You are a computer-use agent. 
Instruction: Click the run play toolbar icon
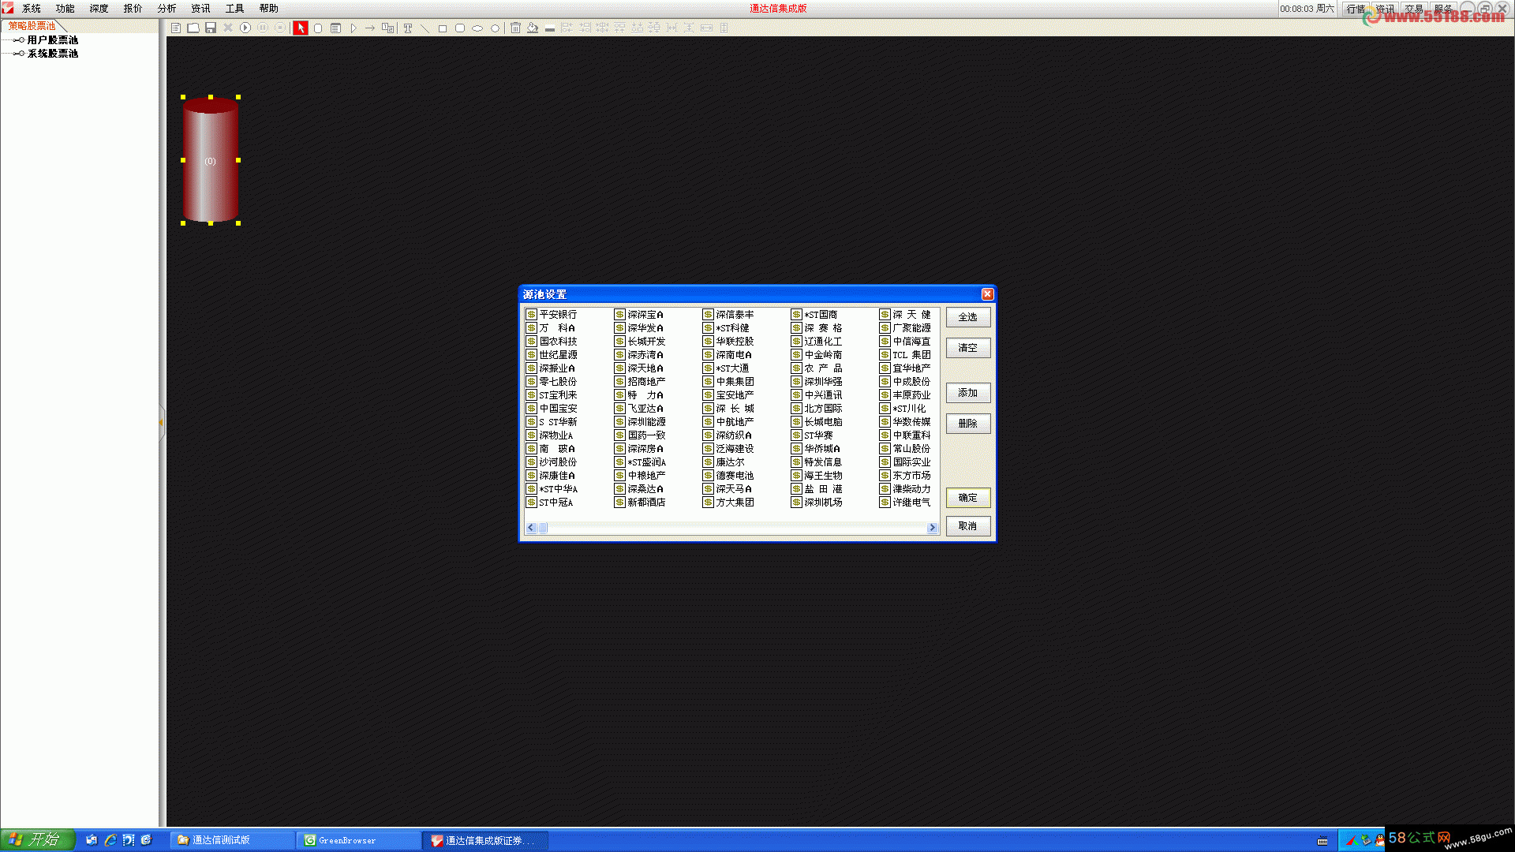coord(245,28)
